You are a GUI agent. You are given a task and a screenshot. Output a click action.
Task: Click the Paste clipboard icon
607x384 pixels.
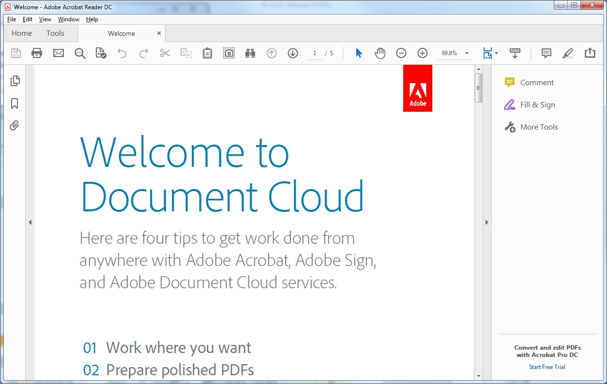(x=207, y=53)
